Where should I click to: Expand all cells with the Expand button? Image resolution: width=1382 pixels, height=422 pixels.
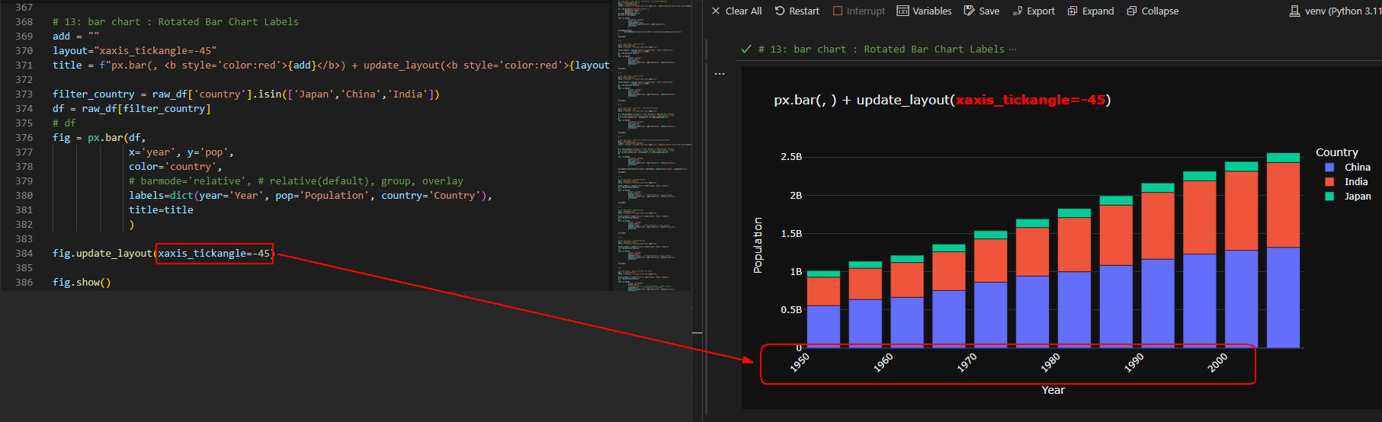coord(1091,11)
